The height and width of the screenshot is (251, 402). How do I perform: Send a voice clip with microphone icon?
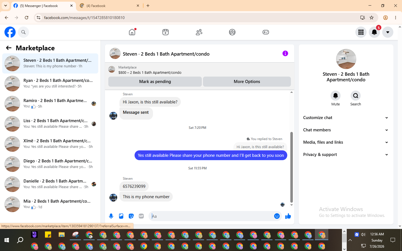pos(111,216)
